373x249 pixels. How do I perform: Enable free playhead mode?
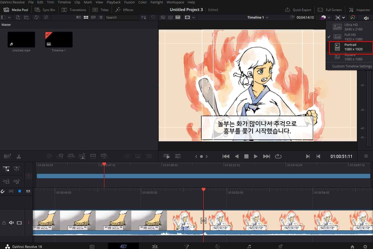click(17, 169)
